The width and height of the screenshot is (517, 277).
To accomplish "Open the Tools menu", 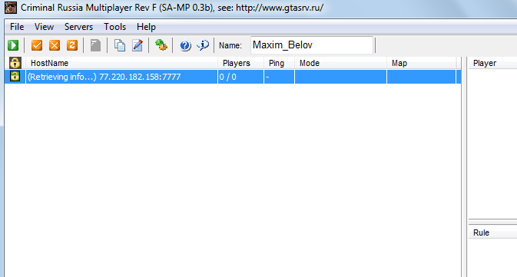I will pyautogui.click(x=114, y=27).
